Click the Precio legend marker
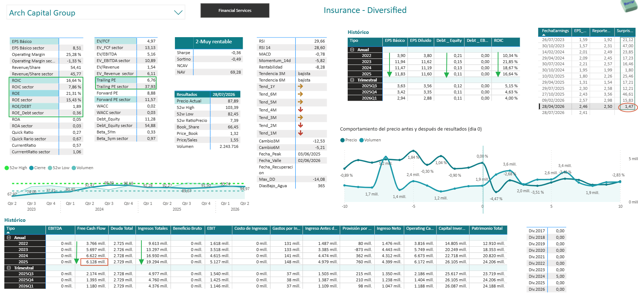Viewport: 638px width, 299px height. point(343,140)
